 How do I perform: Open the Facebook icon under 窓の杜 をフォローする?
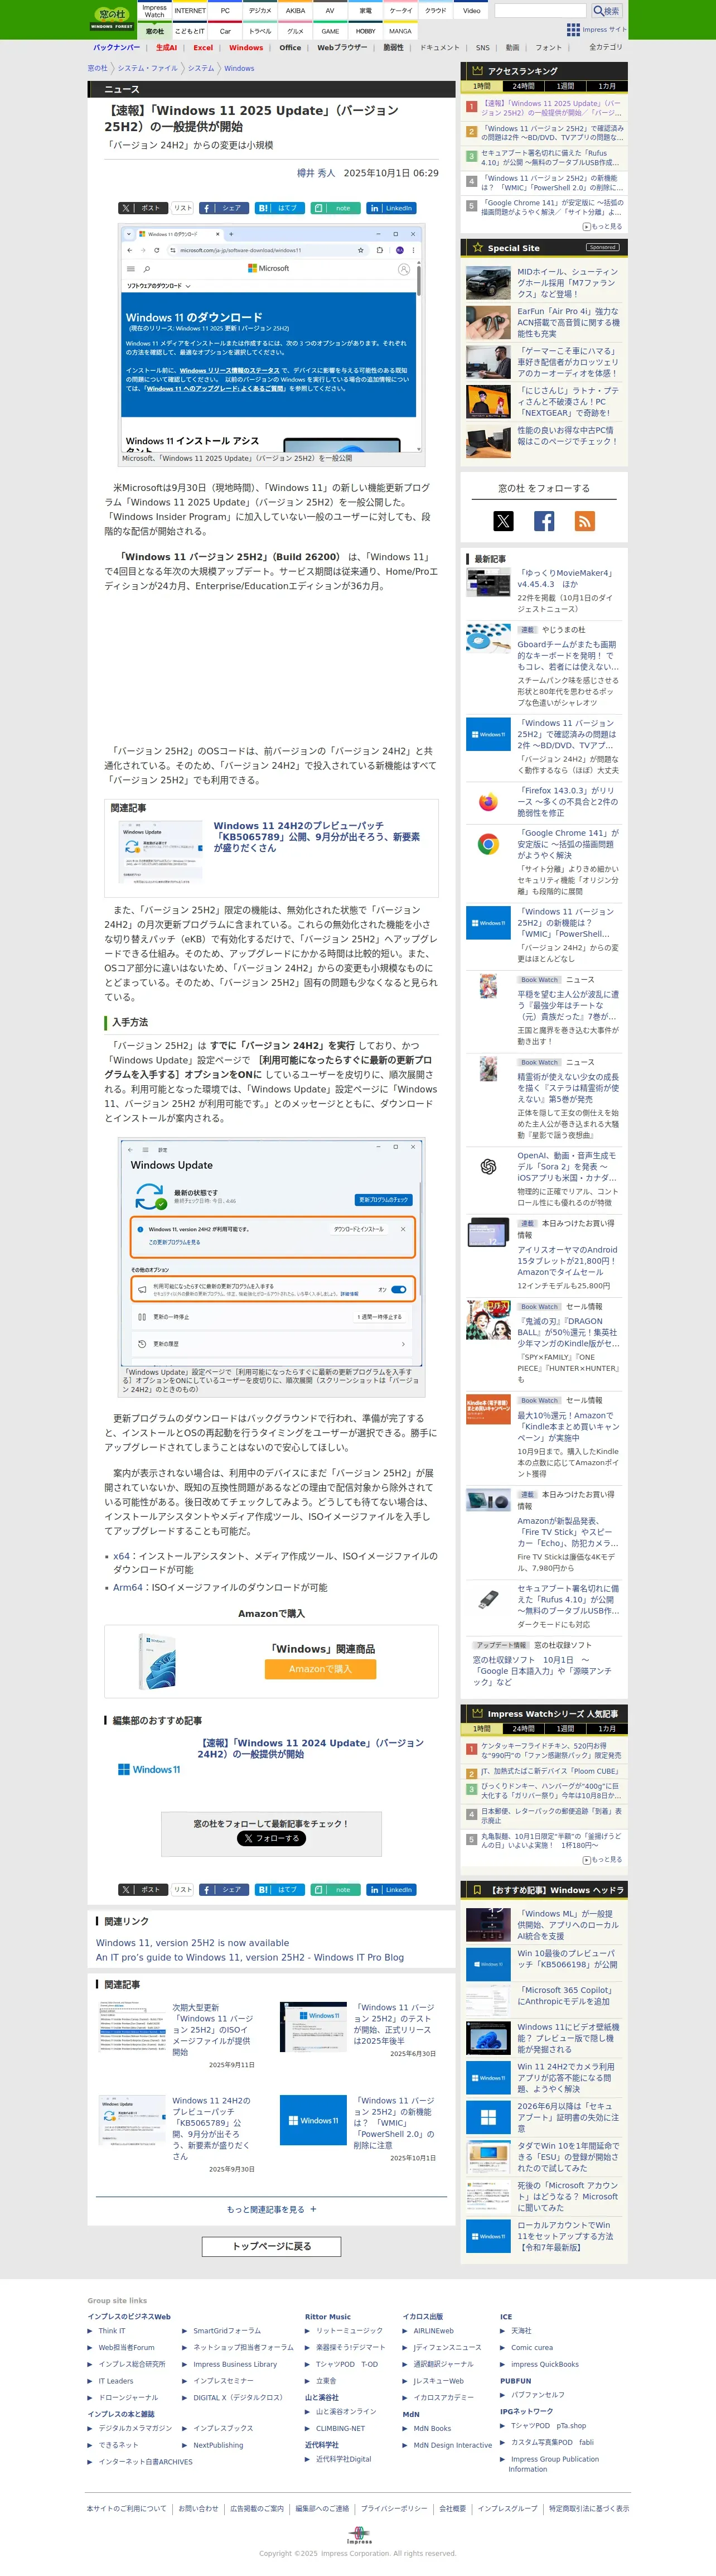[x=544, y=521]
